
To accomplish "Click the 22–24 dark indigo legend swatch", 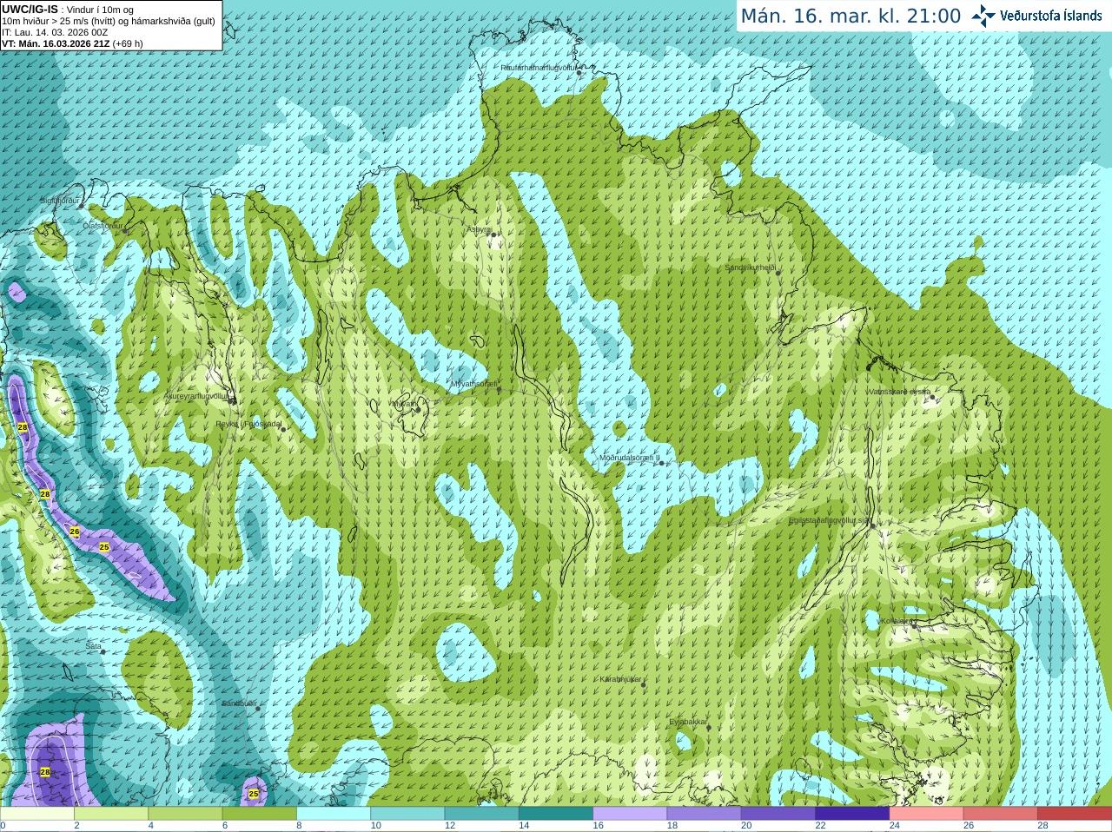I will (852, 814).
